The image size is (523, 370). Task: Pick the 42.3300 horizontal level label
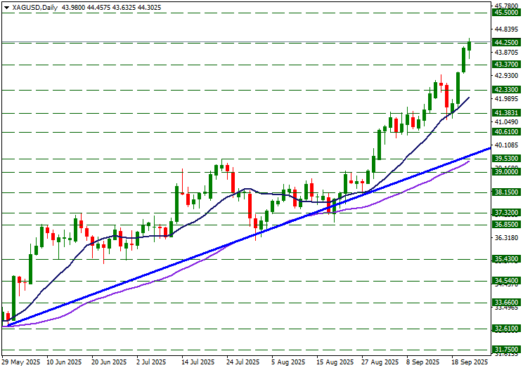(507, 90)
